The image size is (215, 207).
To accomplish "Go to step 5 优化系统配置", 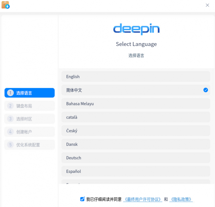I will point(29,145).
